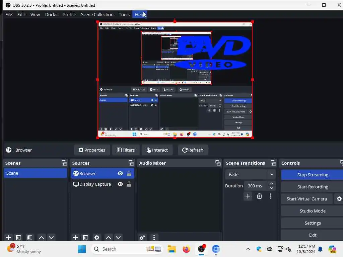
Task: Select the Display Capture source row
Action: (102, 184)
